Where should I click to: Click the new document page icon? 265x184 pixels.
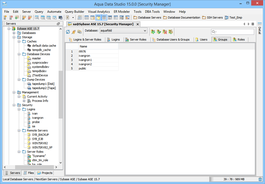tap(68, 17)
